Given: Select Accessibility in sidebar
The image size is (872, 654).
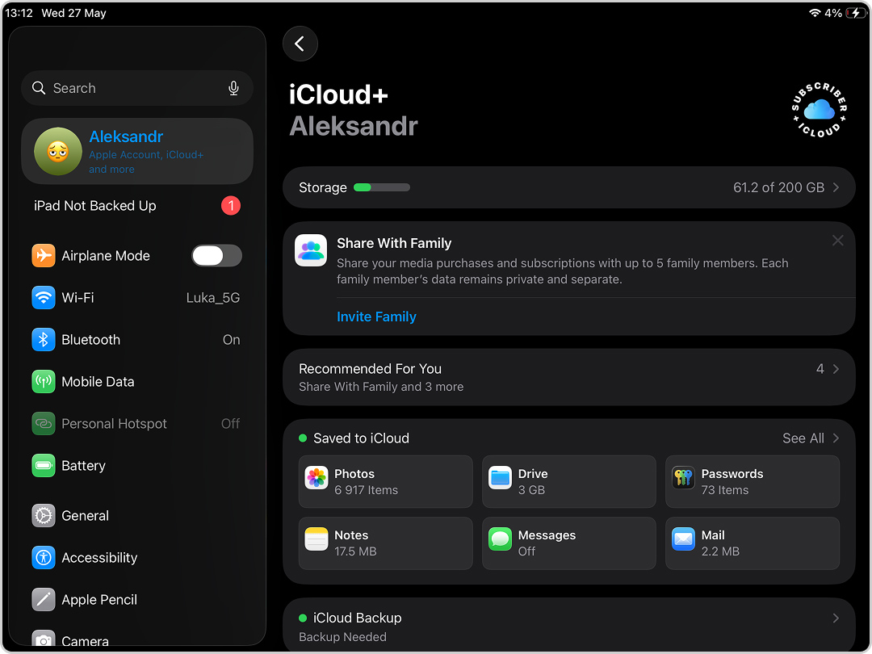Looking at the screenshot, I should [x=136, y=558].
